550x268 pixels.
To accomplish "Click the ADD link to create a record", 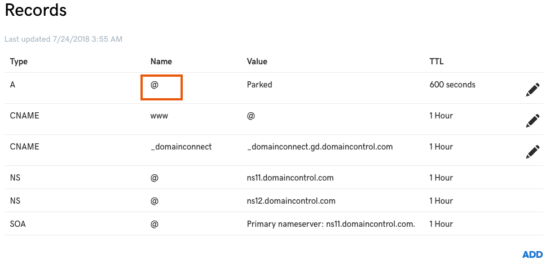I will [533, 254].
